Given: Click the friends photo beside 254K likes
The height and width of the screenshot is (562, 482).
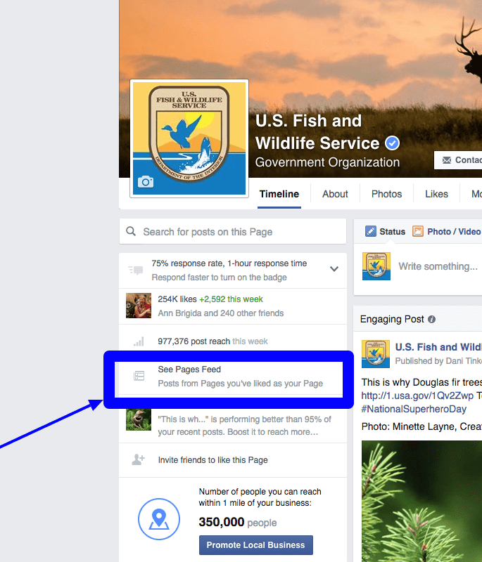Looking at the screenshot, I should click(x=139, y=306).
